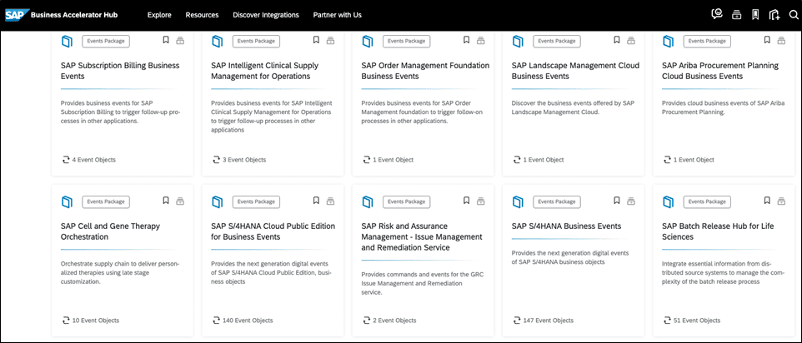Click '147 Event Objects' text
The height and width of the screenshot is (343, 802).
tap(549, 321)
